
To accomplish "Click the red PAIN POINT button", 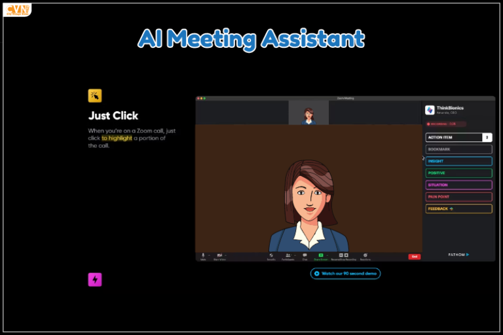I will click(458, 196).
